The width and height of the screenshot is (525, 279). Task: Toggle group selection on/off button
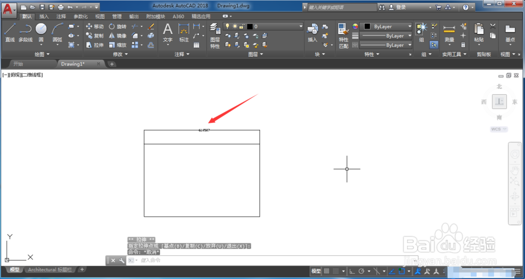[x=434, y=44]
